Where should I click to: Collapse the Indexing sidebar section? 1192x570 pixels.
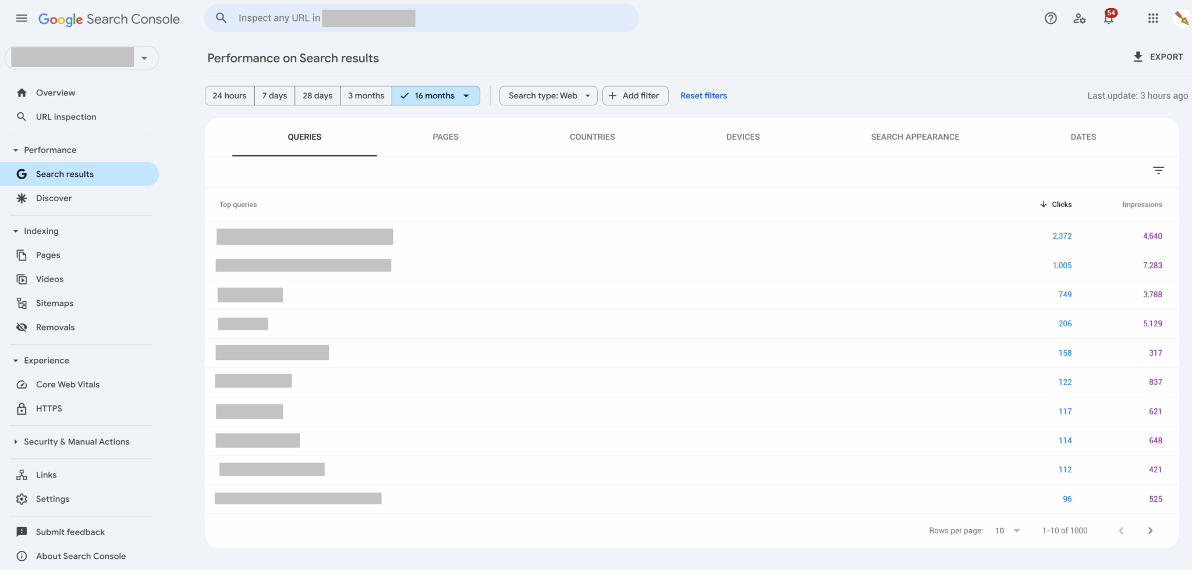coord(16,231)
